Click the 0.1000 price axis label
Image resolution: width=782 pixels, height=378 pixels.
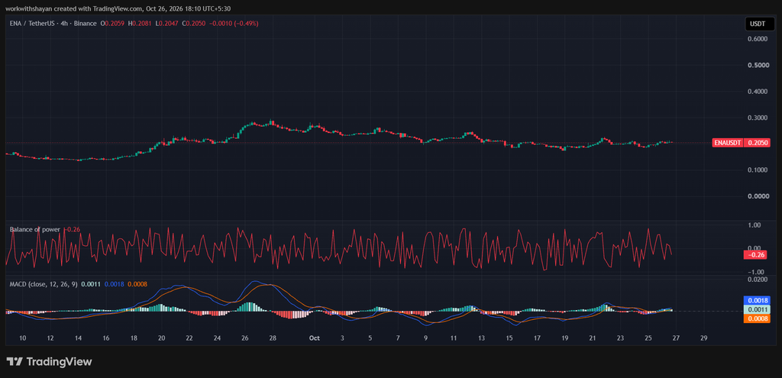758,170
